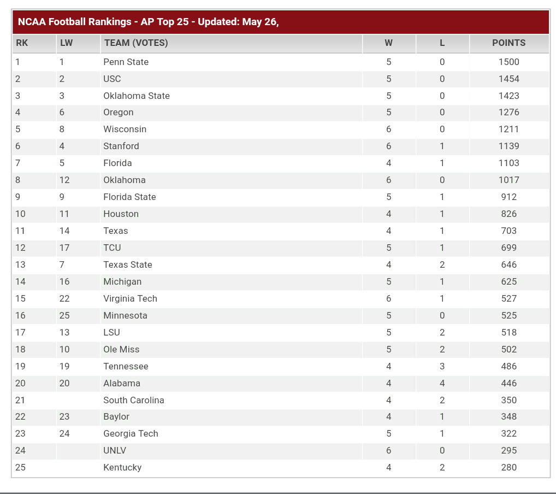Image resolution: width=556 pixels, height=494 pixels.
Task: Click the Oregon team name
Action: click(x=119, y=113)
